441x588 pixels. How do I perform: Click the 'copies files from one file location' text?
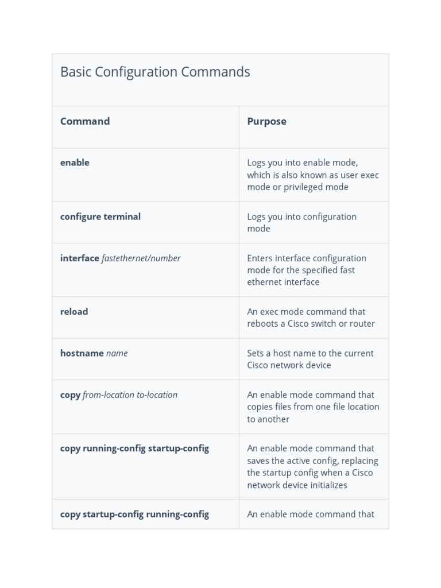pos(314,407)
